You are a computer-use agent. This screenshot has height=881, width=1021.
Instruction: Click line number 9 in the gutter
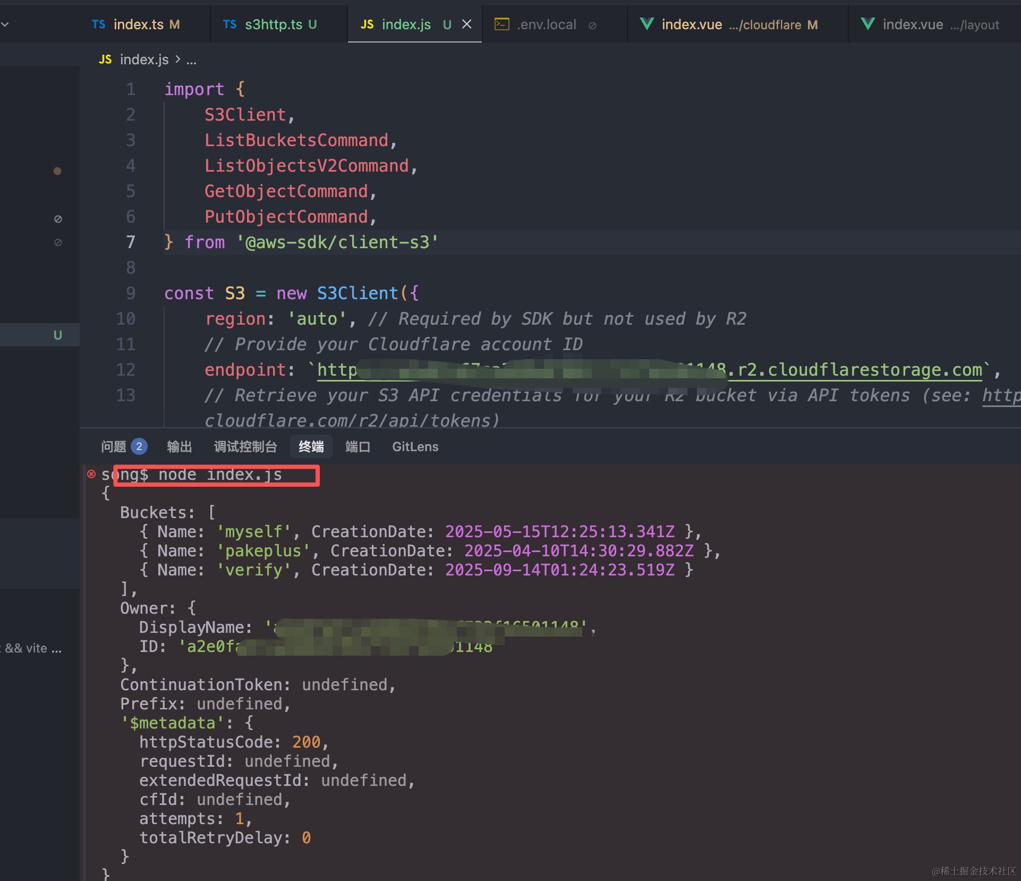[131, 293]
